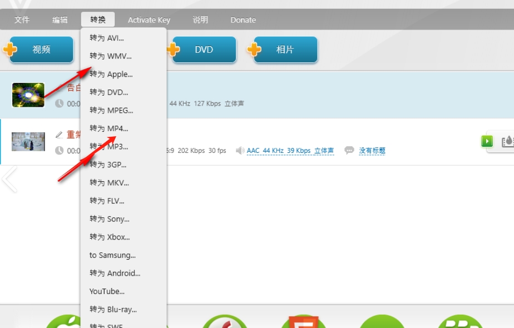The width and height of the screenshot is (514, 328).
Task: Click the orange HTML5 format icon
Action: pos(304,322)
